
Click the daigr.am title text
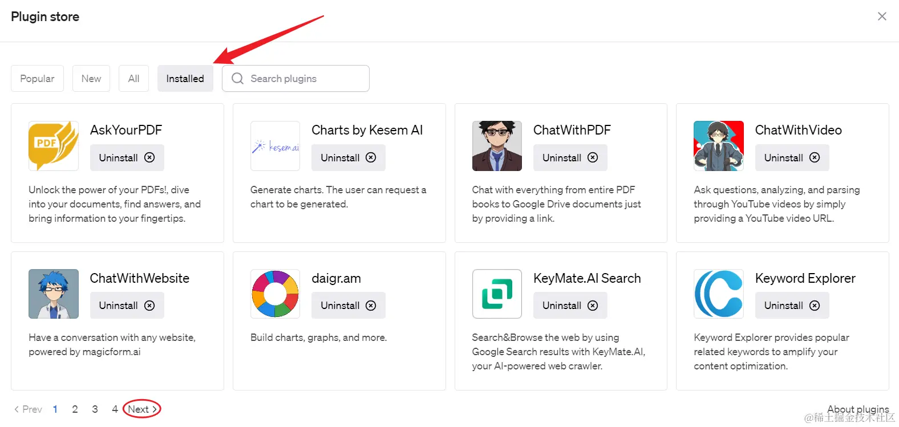336,278
